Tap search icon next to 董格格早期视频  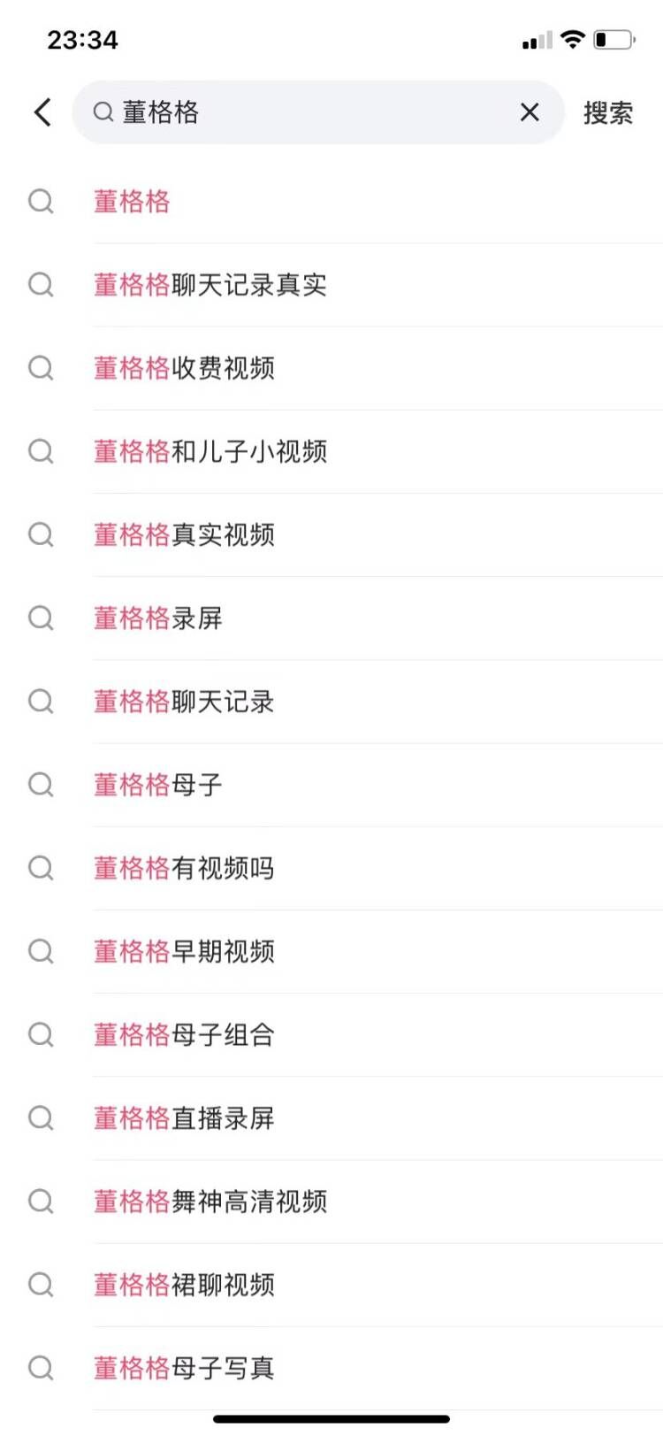(x=41, y=952)
